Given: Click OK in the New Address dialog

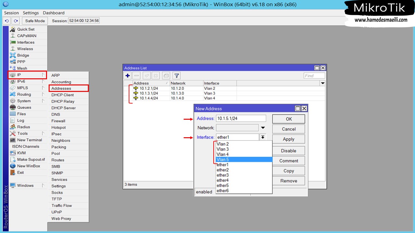Looking at the screenshot, I should 289,119.
